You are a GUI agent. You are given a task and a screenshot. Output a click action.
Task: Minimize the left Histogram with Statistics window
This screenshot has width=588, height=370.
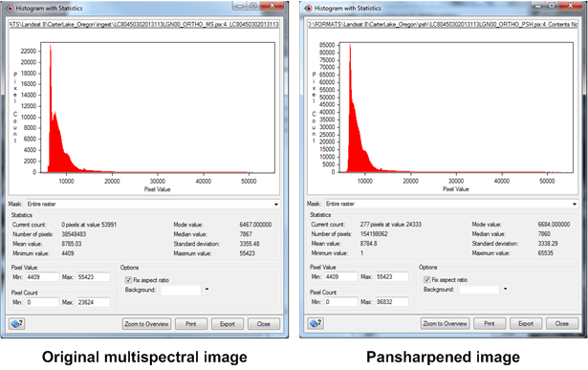coord(240,6)
